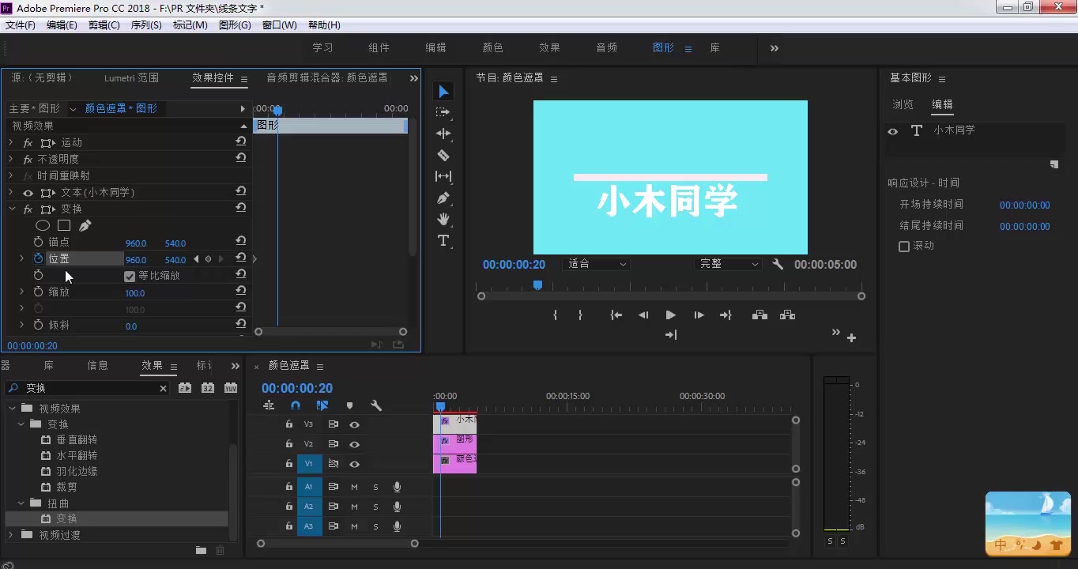Hide video track V2 output with eye toggle
The height and width of the screenshot is (569, 1078).
point(354,443)
